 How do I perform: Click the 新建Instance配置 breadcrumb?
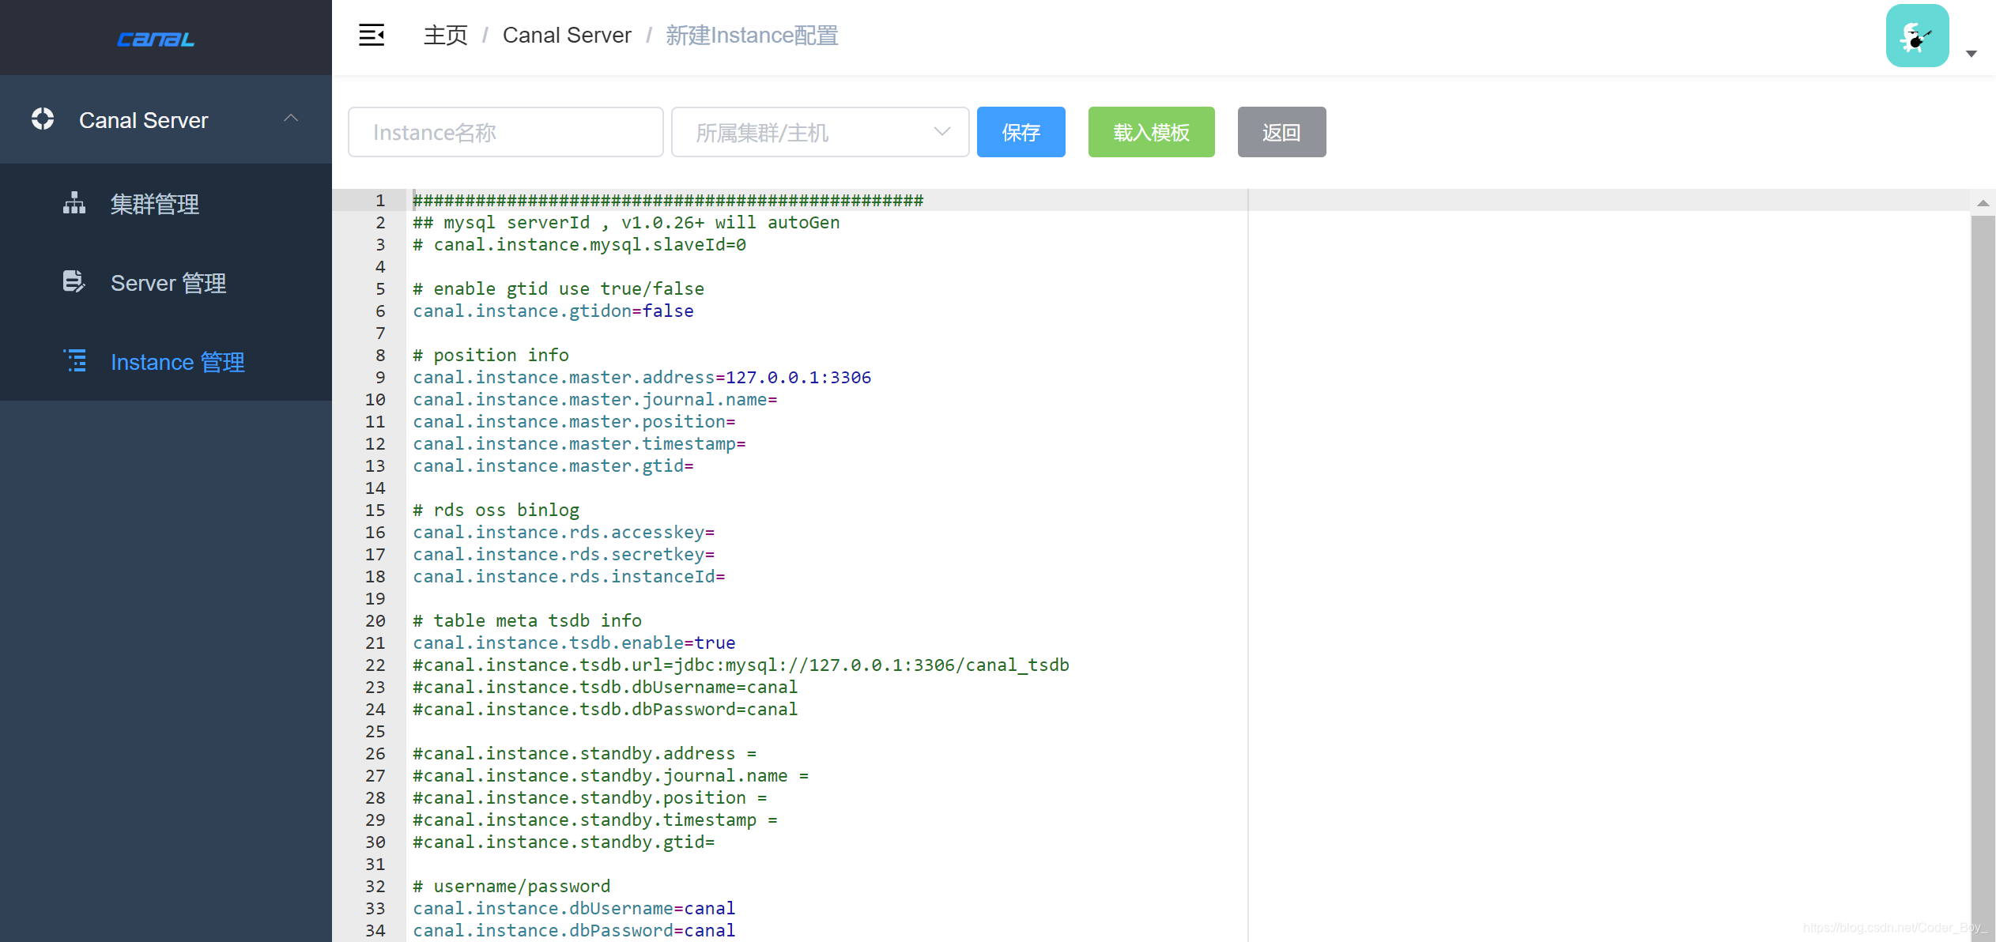[x=752, y=36]
